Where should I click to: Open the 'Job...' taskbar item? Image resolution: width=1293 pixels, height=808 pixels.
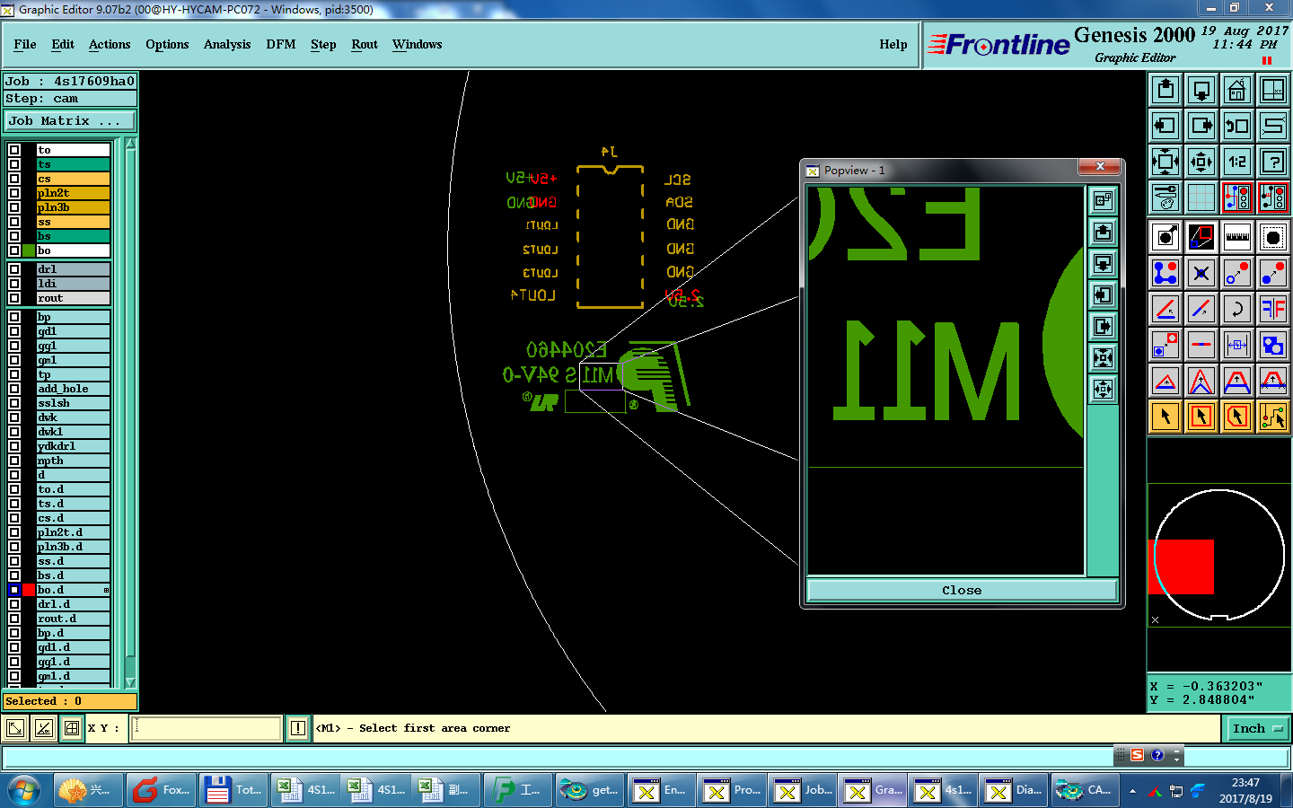(x=804, y=790)
